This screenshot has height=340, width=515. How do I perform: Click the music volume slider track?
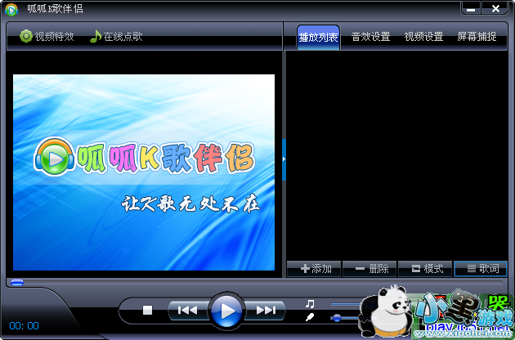[x=346, y=304]
